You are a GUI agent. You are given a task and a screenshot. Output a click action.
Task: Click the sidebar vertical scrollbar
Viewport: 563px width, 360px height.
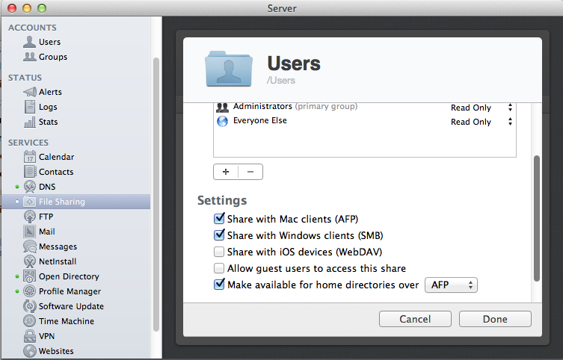[x=156, y=194]
